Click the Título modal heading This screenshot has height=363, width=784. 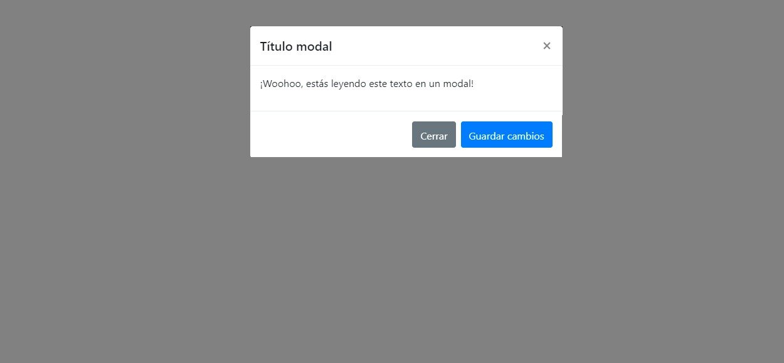click(296, 46)
